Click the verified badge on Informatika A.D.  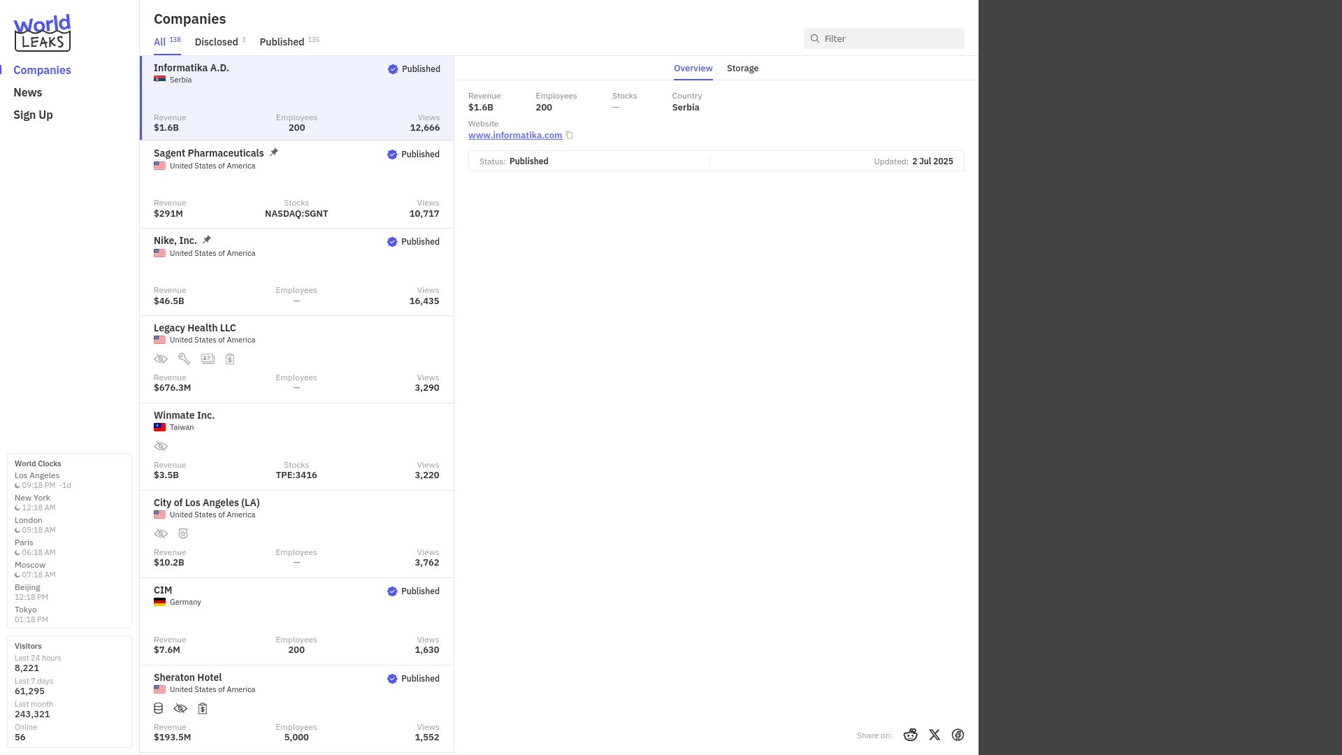393,69
